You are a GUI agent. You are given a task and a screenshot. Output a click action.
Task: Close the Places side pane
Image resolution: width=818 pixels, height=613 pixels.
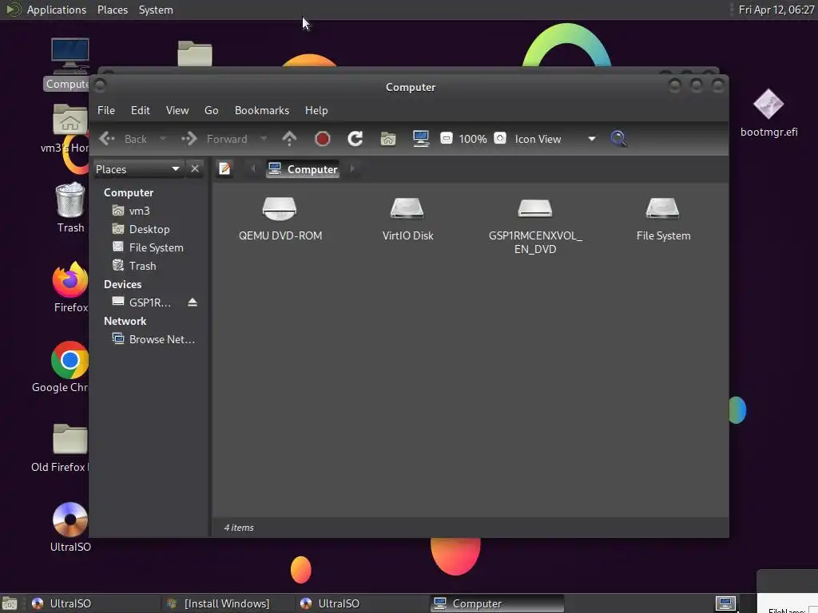195,169
